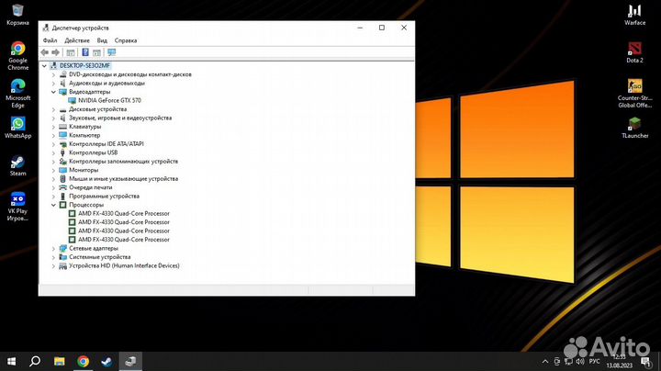This screenshot has height=371, width=661.
Task: Open Dota 2 desktop shortcut
Action: 635,52
